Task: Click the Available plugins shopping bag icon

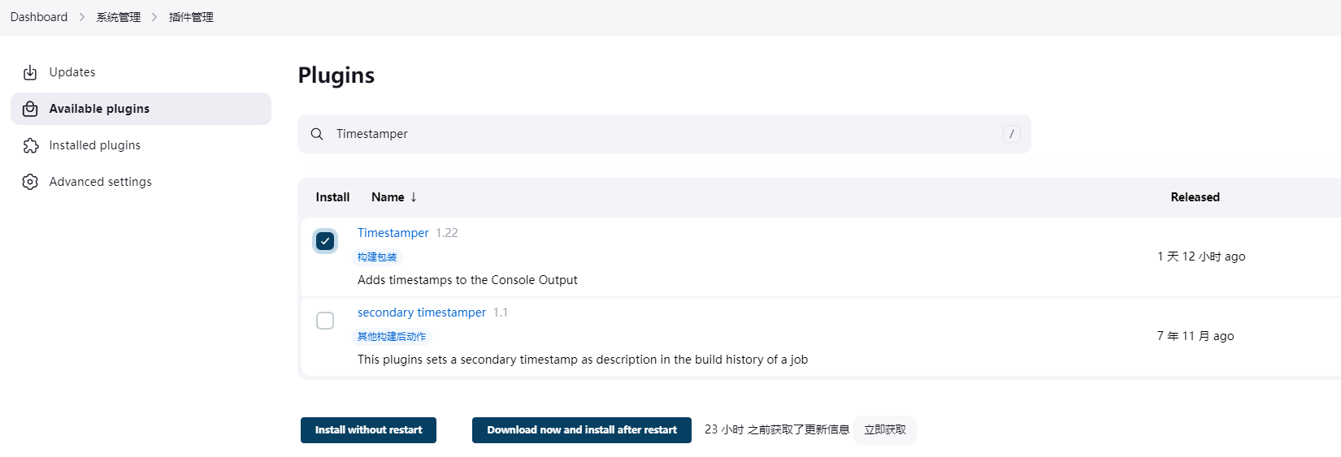Action: pyautogui.click(x=30, y=109)
